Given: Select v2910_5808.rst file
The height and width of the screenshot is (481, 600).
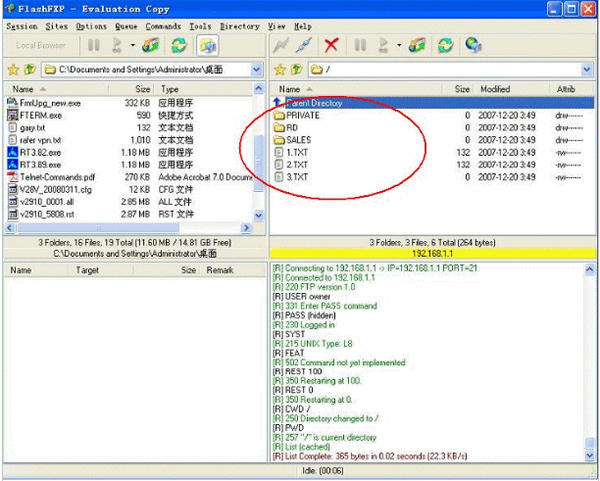Looking at the screenshot, I should pos(47,215).
